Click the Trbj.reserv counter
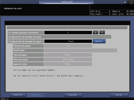The width and height of the screenshot is (134, 100). (100, 14)
